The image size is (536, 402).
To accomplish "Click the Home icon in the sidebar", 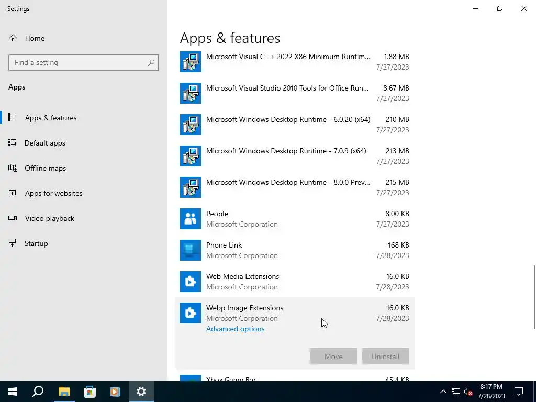I will (13, 38).
